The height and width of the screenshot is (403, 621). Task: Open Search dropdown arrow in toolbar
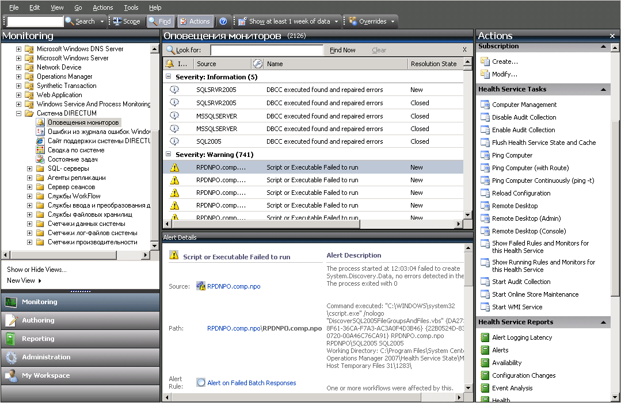102,22
